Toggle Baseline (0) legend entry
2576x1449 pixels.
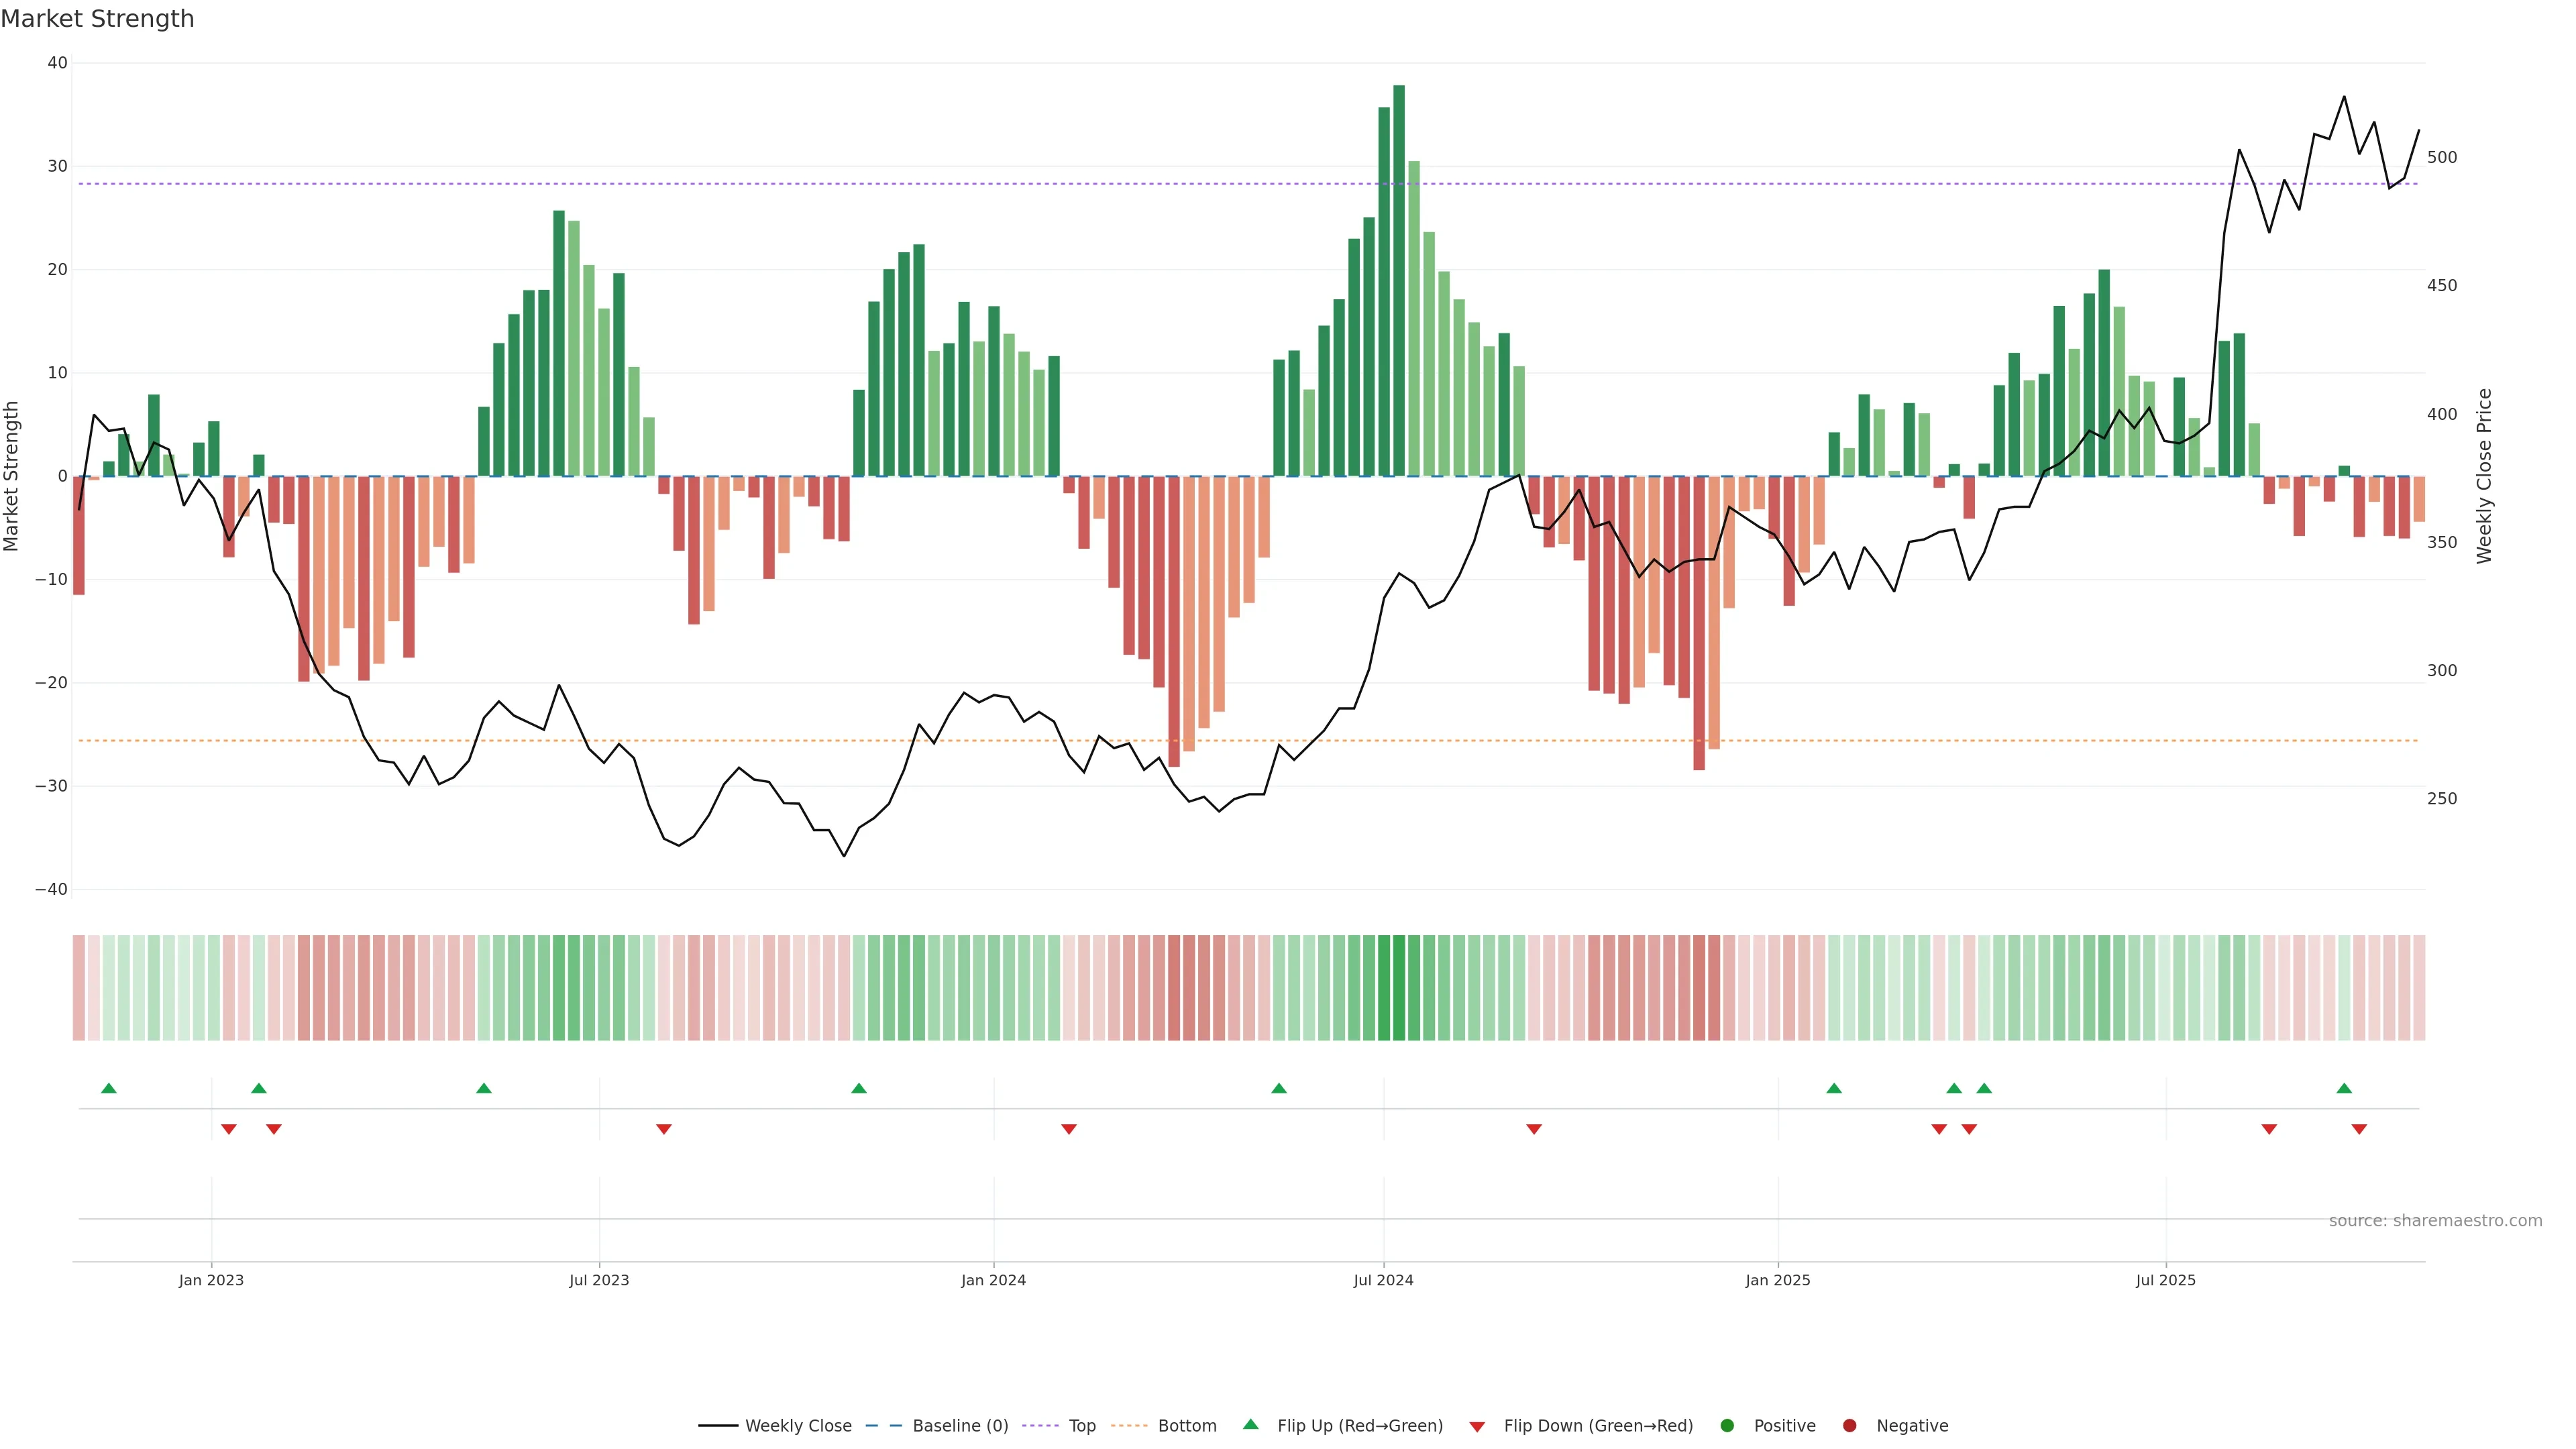click(x=959, y=1426)
